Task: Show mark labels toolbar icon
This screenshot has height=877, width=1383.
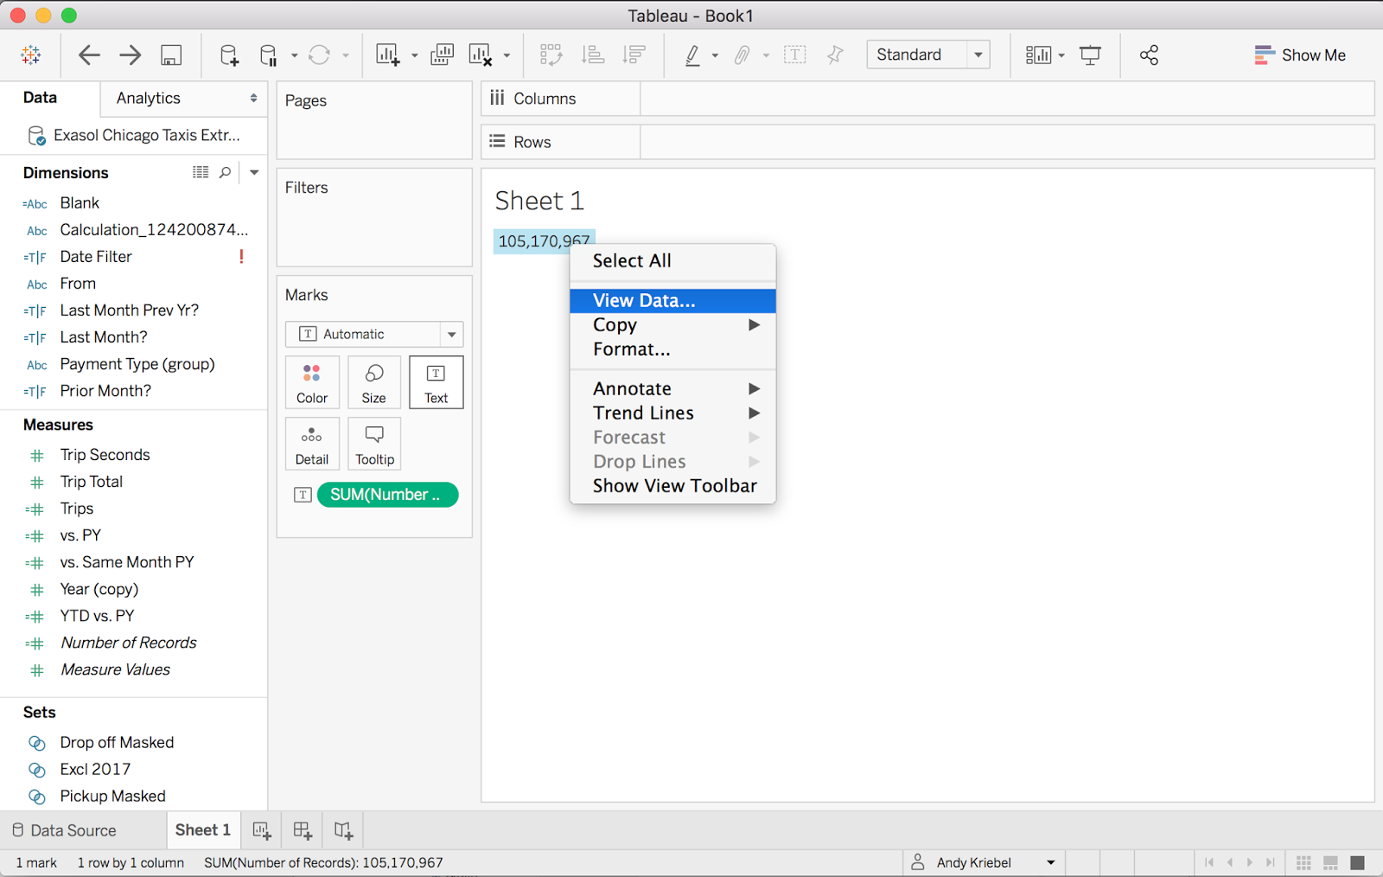Action: (x=794, y=55)
